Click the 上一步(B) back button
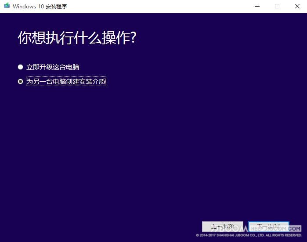The width and height of the screenshot is (307, 242). [223, 227]
